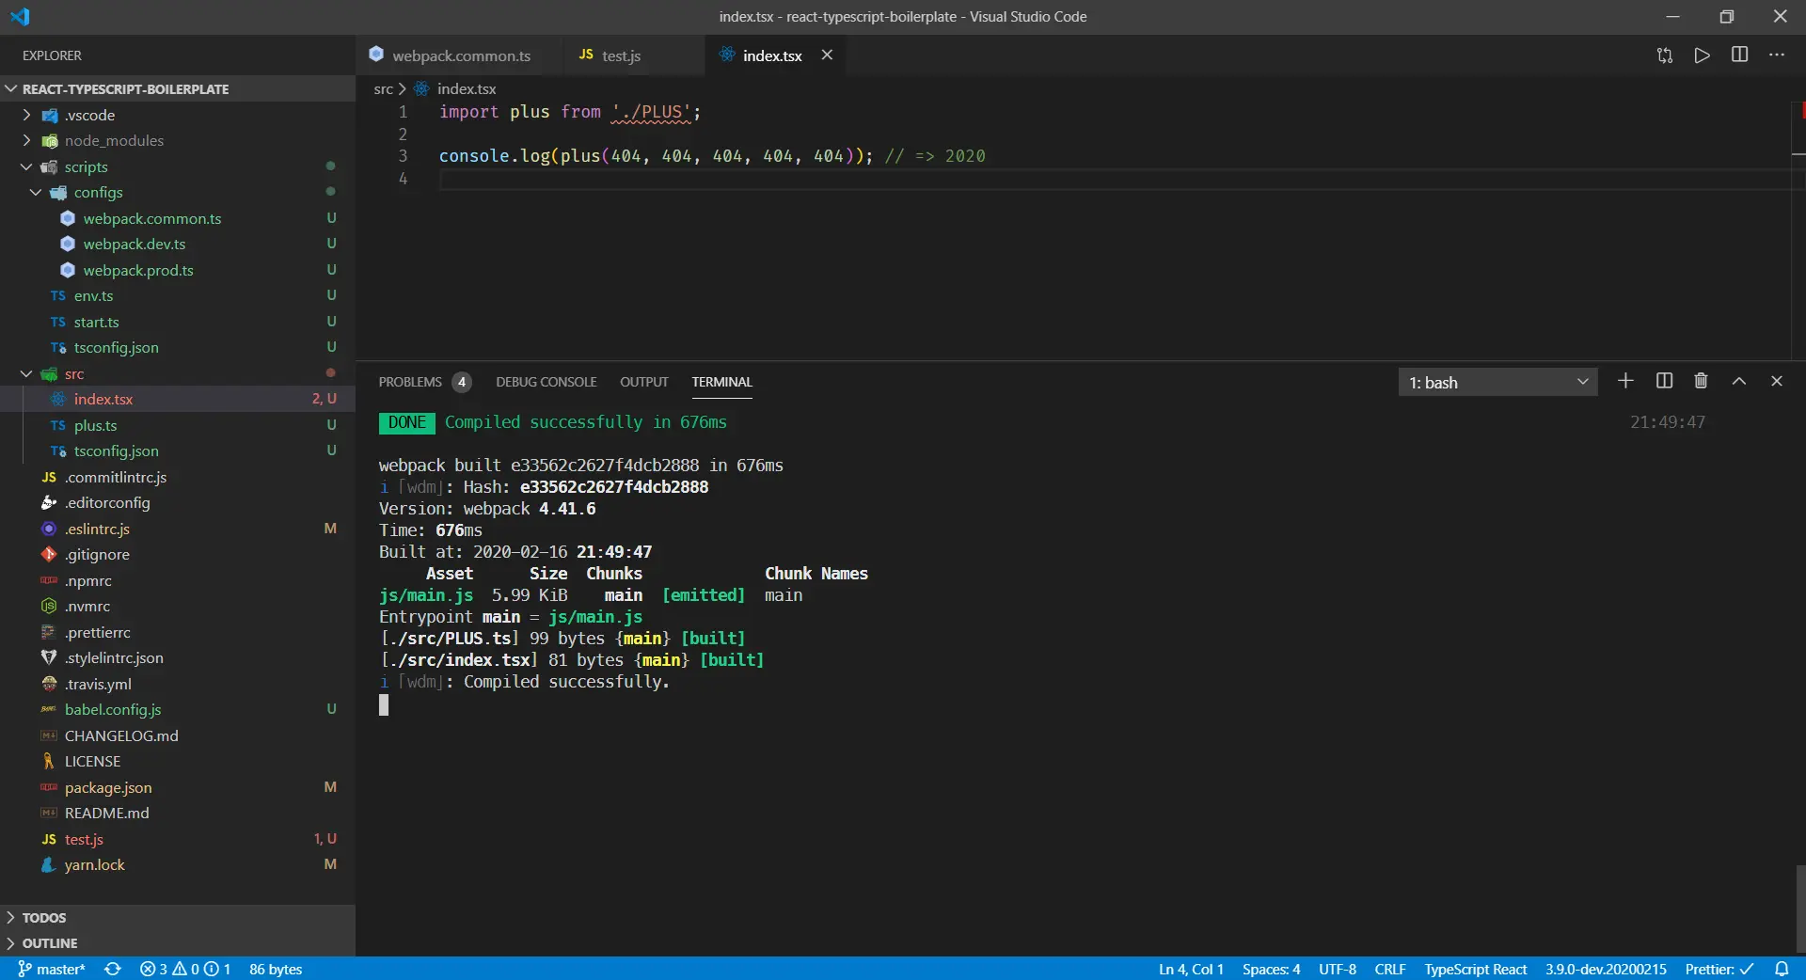The width and height of the screenshot is (1806, 980).
Task: Open webpack.dev.ts file
Action: pos(178,244)
